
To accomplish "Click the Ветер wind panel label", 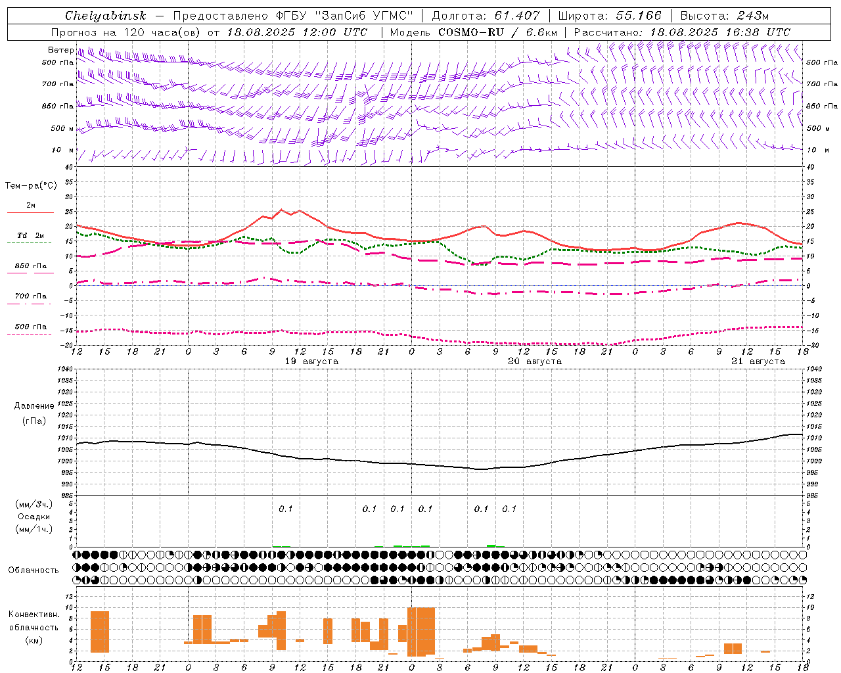I will 60,50.
